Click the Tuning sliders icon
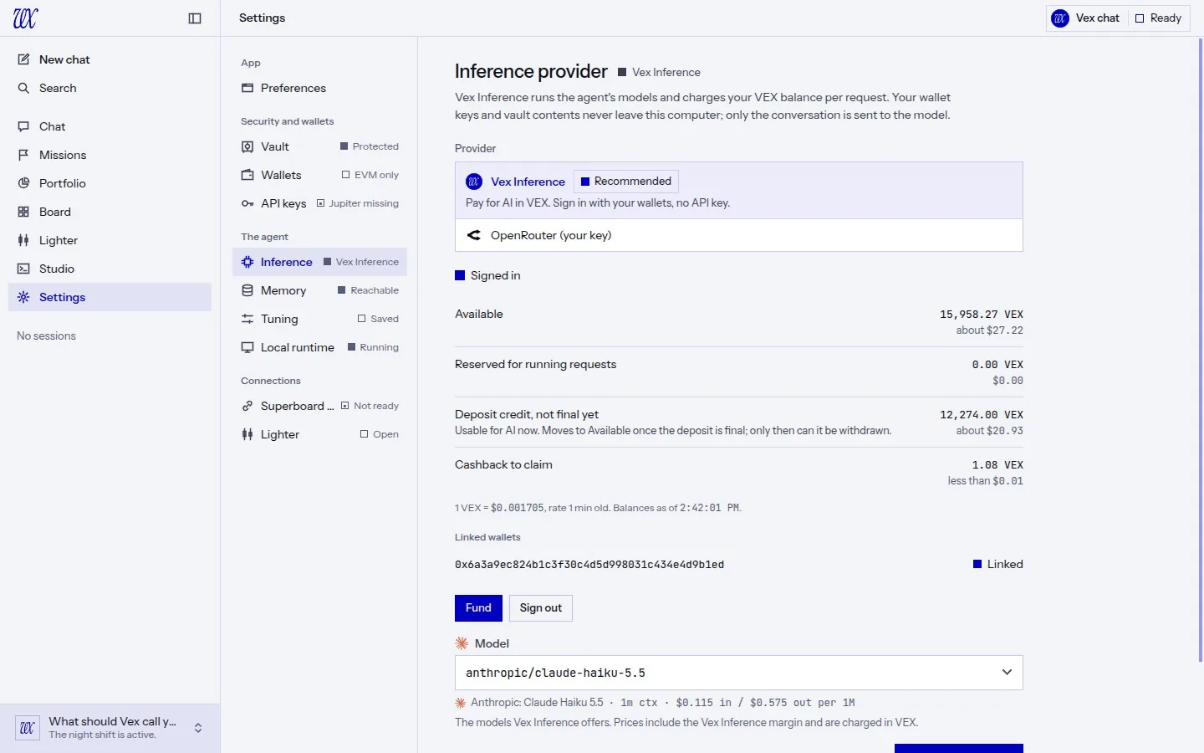1204x753 pixels. pos(247,319)
